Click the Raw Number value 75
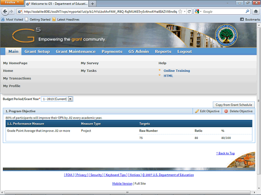The width and height of the screenshot is (261, 195). pyautogui.click(x=141, y=138)
